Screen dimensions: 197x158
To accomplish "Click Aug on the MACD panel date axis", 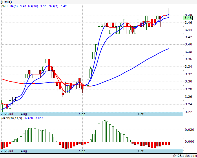I will pyautogui.click(x=24, y=151).
